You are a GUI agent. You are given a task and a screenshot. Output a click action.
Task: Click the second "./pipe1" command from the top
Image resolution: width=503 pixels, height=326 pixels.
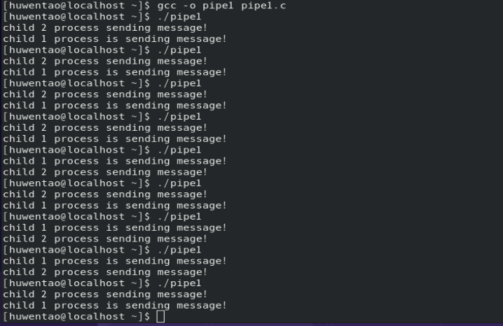[179, 50]
